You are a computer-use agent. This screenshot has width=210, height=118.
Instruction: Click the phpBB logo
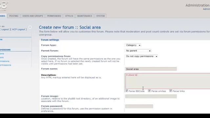point(4,6)
